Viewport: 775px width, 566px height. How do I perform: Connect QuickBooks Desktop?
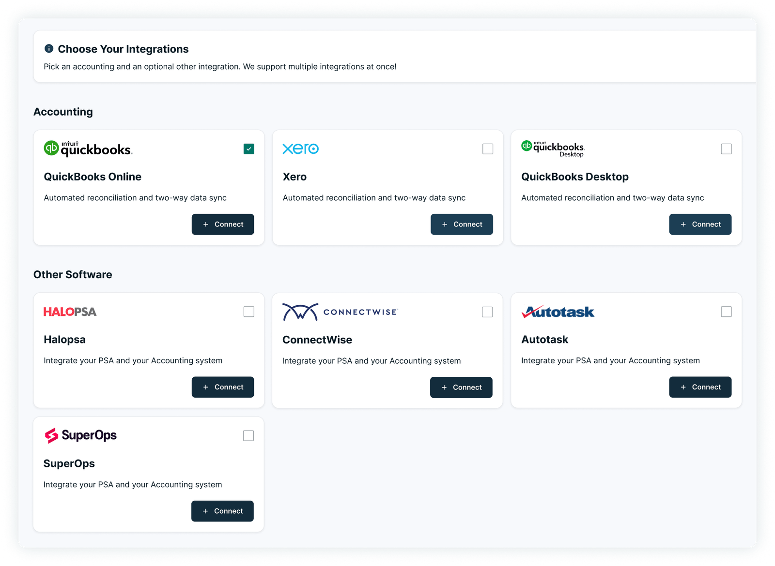[x=700, y=224]
